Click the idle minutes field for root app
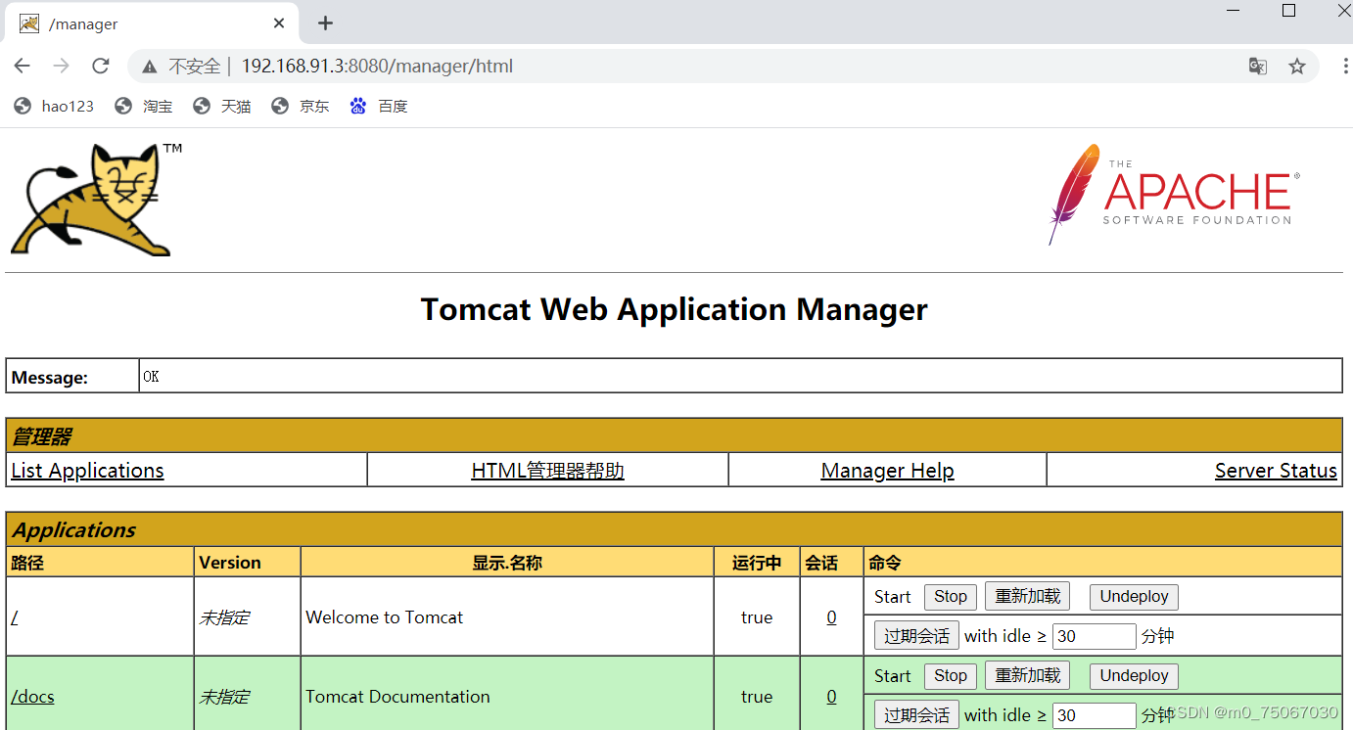 point(1094,636)
